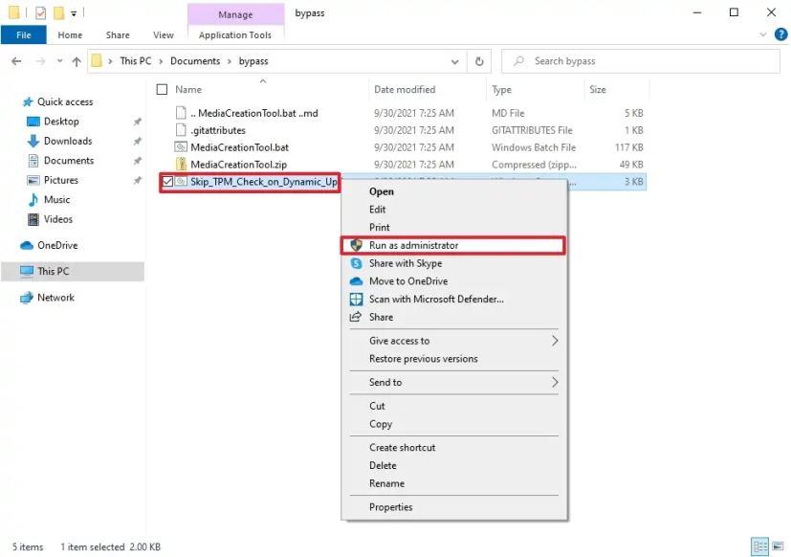Screen dimensions: 791x557
Task: Expand the This PC breadcrumb chevron
Action: point(161,61)
